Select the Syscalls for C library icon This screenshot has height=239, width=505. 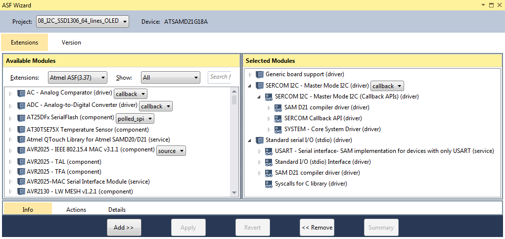click(269, 184)
